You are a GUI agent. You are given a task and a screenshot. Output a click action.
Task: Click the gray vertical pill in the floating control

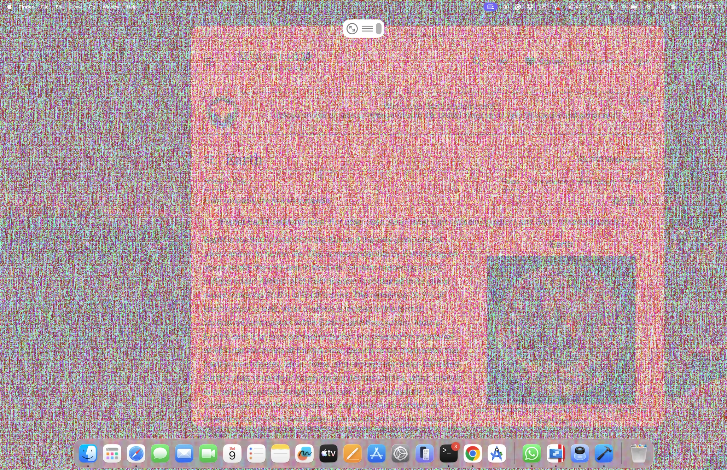[379, 29]
